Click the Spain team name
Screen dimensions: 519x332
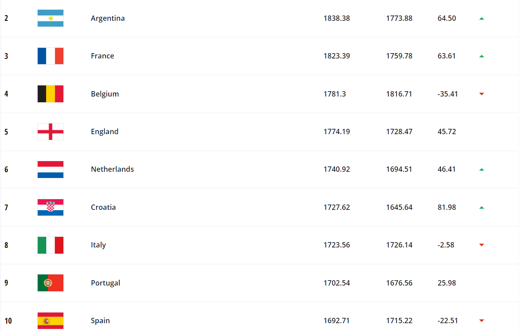(100, 320)
